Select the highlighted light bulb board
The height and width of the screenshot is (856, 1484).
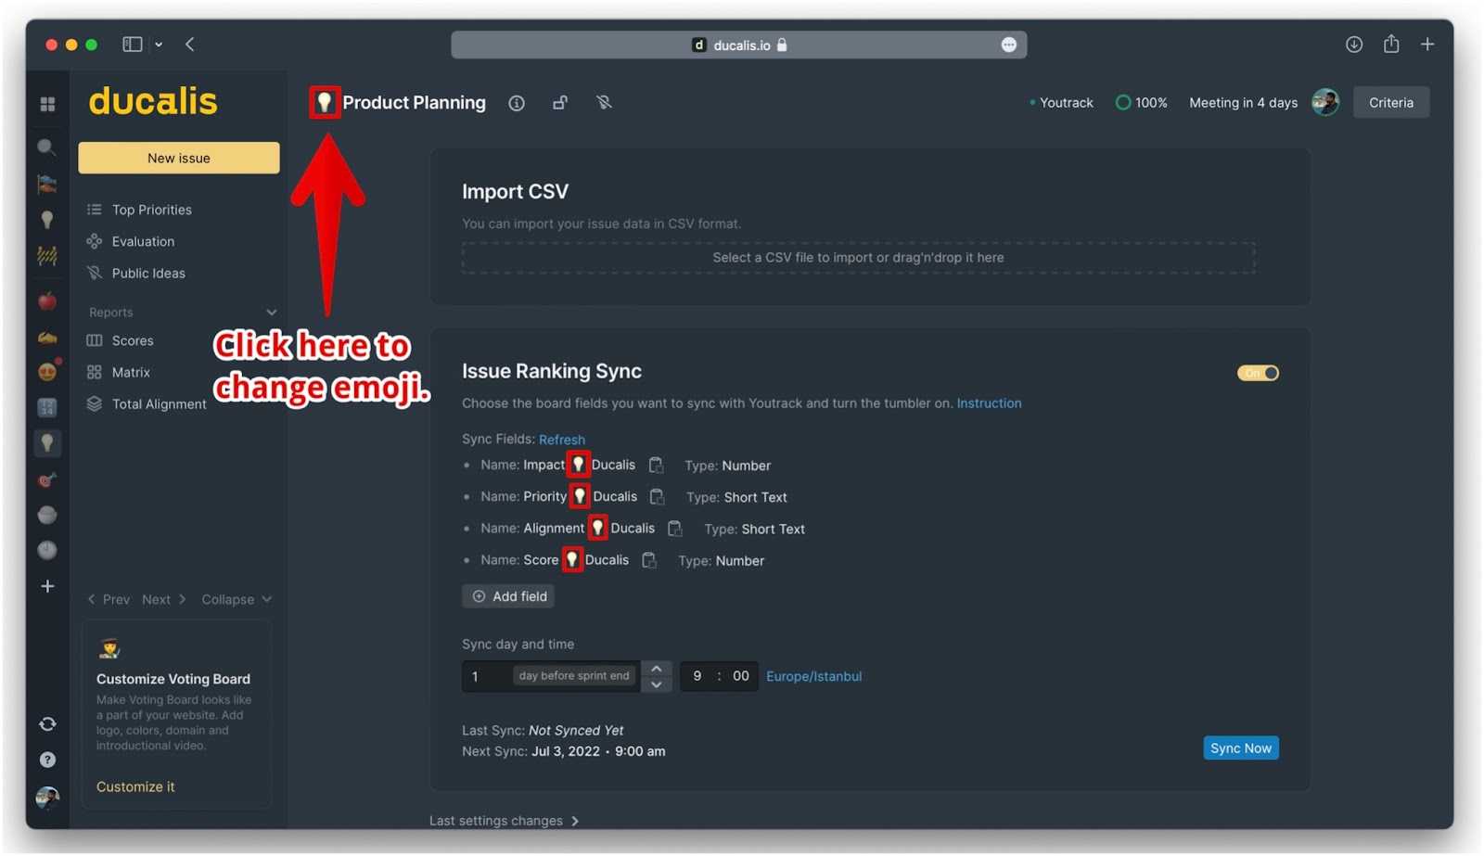pyautogui.click(x=47, y=443)
